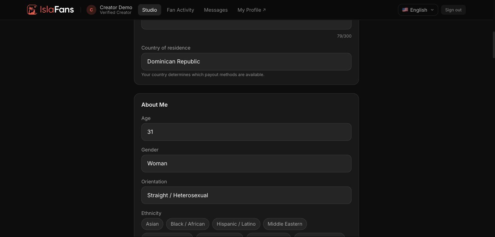Click the US flag icon
Viewport: 495px width, 237px height.
point(405,10)
